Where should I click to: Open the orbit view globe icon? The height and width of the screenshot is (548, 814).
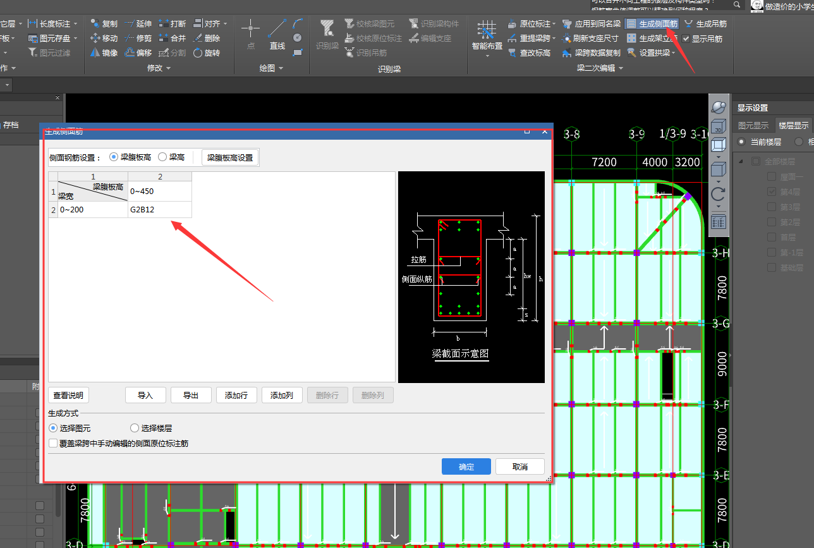(719, 107)
